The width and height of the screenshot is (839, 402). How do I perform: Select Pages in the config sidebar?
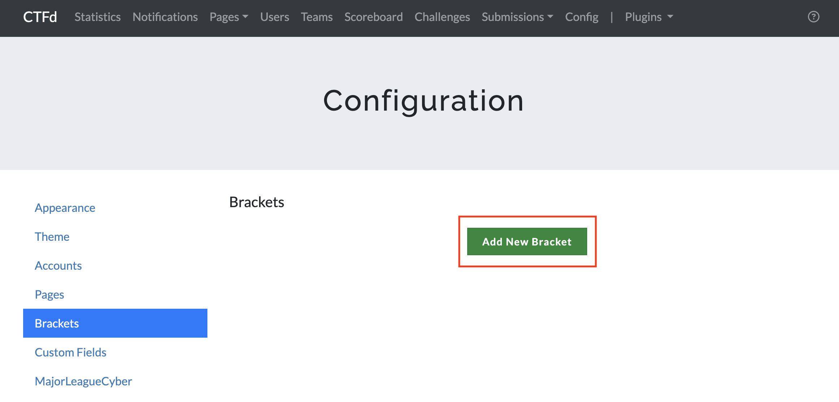[x=50, y=295]
